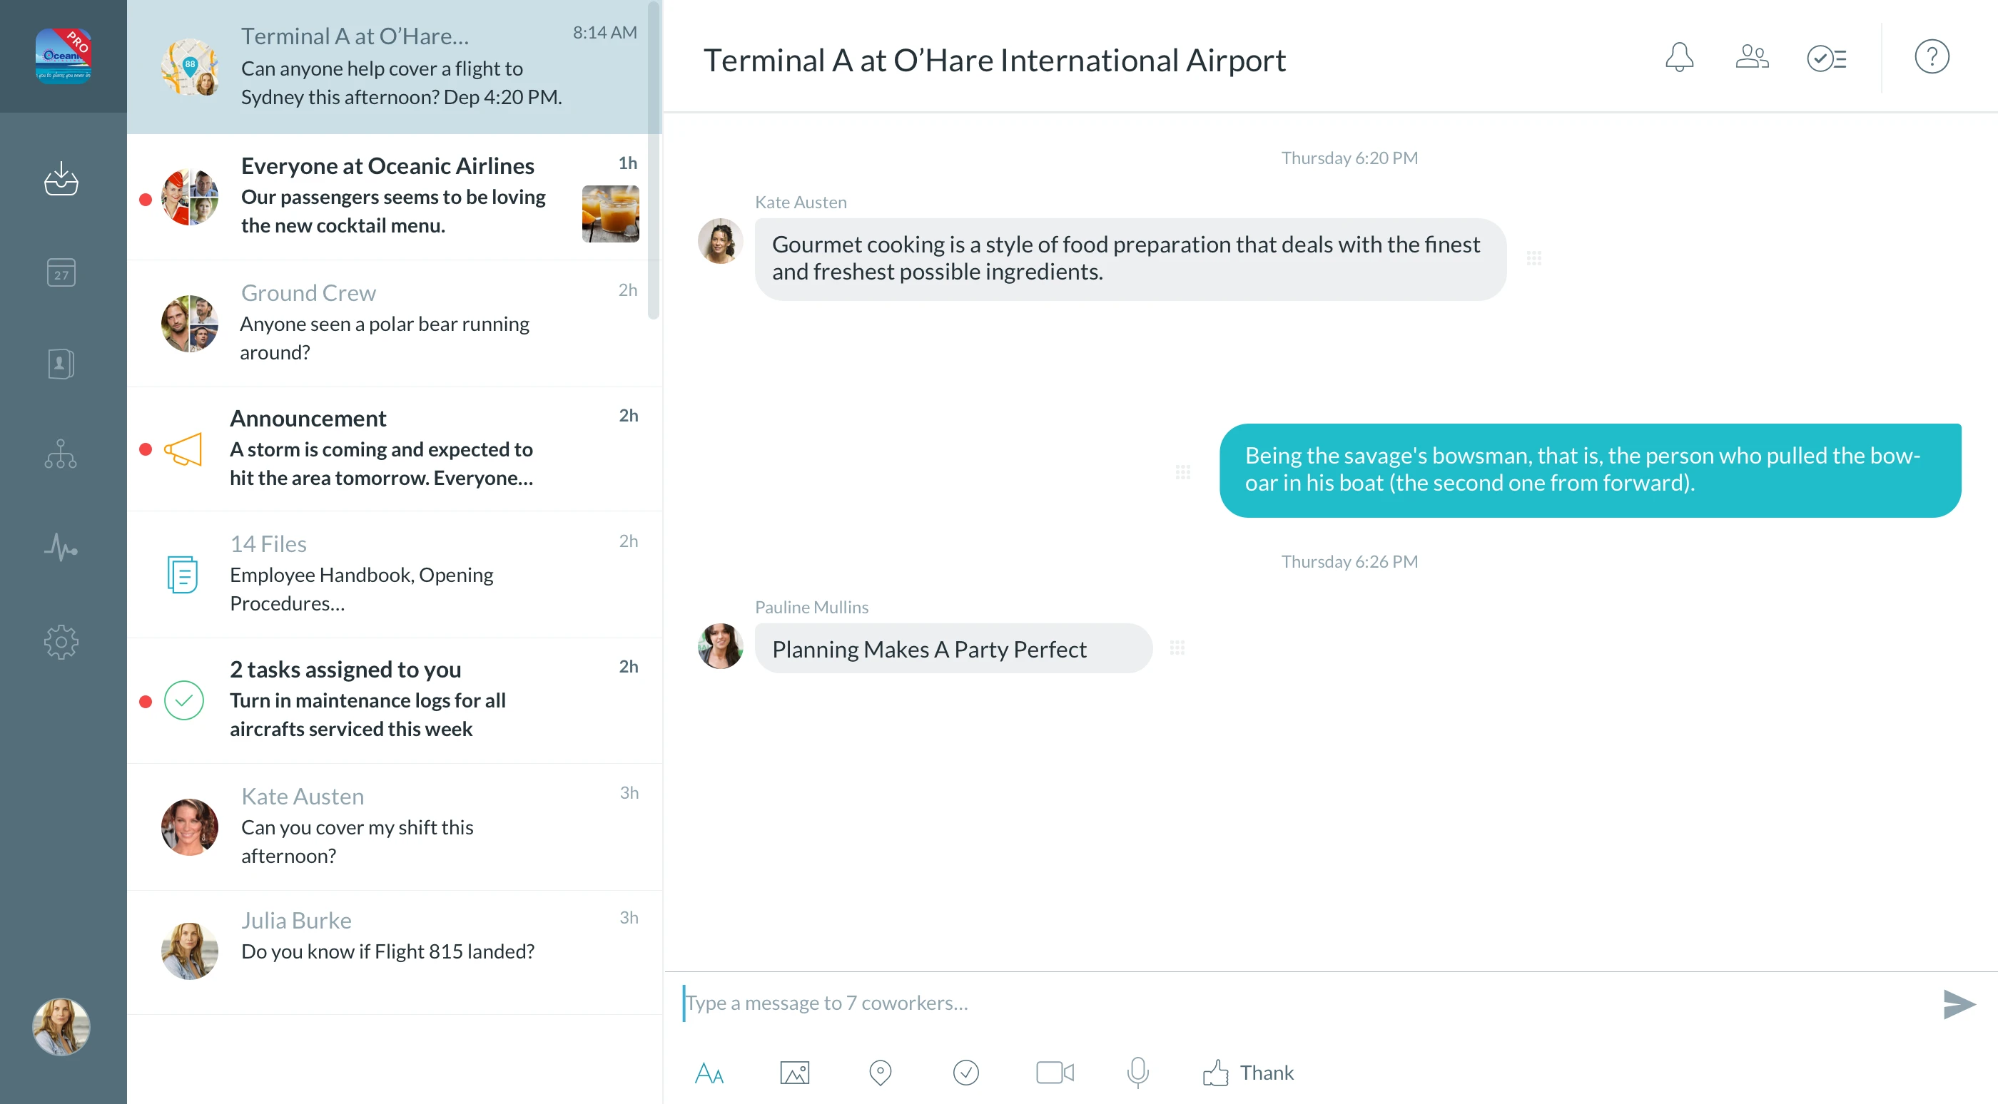Open the inbox tray icon in sidebar
This screenshot has width=1998, height=1104.
[61, 180]
